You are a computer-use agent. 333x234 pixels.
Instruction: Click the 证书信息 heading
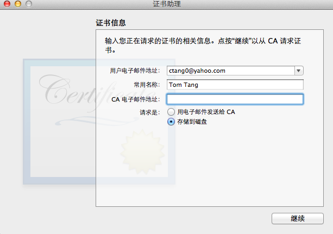click(111, 23)
